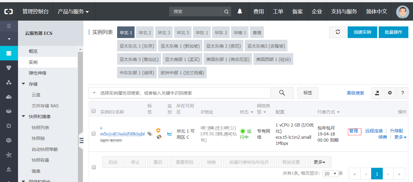Open the active ECS server icon in left rail
This screenshot has height=182, width=413.
[x=9, y=53]
